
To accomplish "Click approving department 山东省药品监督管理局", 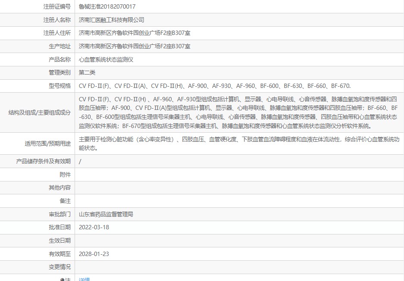I will point(106,214).
